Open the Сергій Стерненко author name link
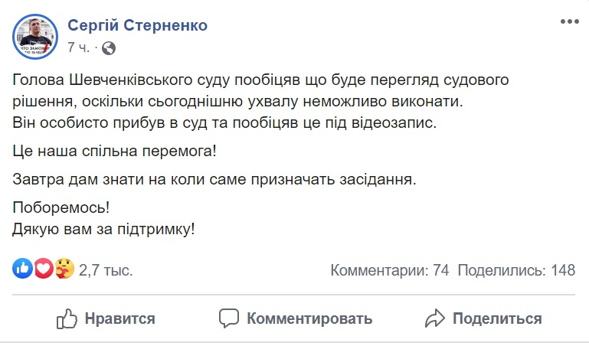This screenshot has height=346, width=589. pyautogui.click(x=137, y=25)
